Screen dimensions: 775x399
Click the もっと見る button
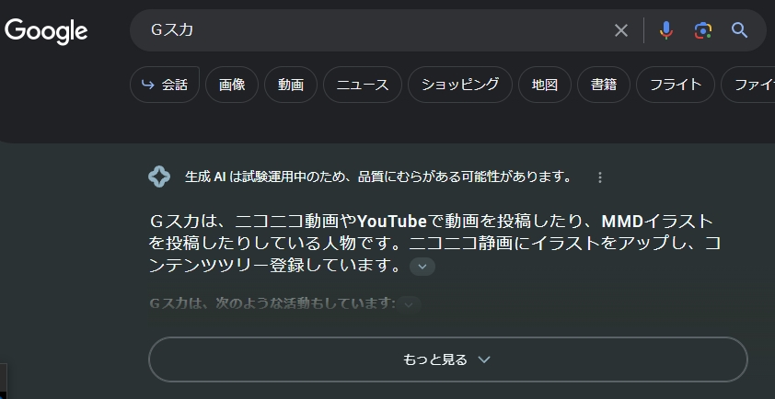coord(448,359)
